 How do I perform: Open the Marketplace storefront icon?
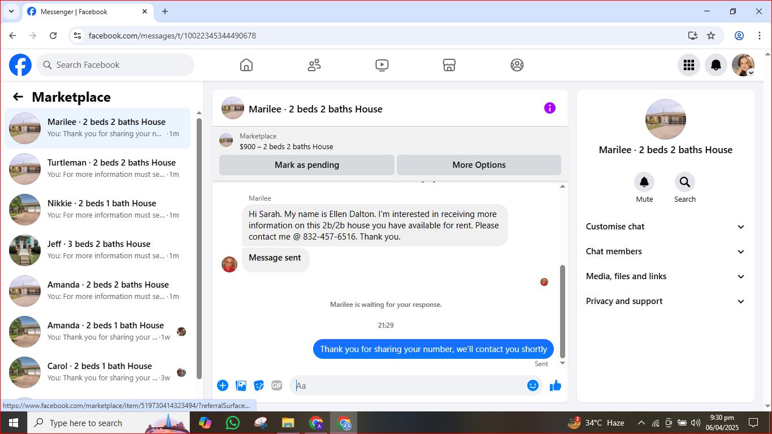(449, 65)
